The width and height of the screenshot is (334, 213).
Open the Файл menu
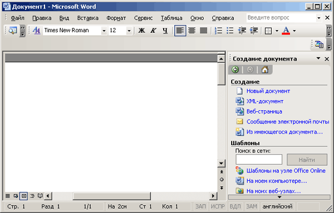coord(17,18)
